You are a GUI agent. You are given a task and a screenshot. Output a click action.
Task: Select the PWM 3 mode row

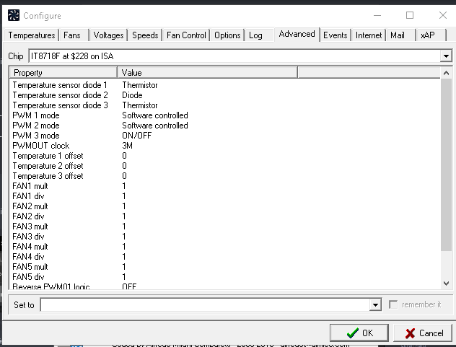(x=225, y=135)
